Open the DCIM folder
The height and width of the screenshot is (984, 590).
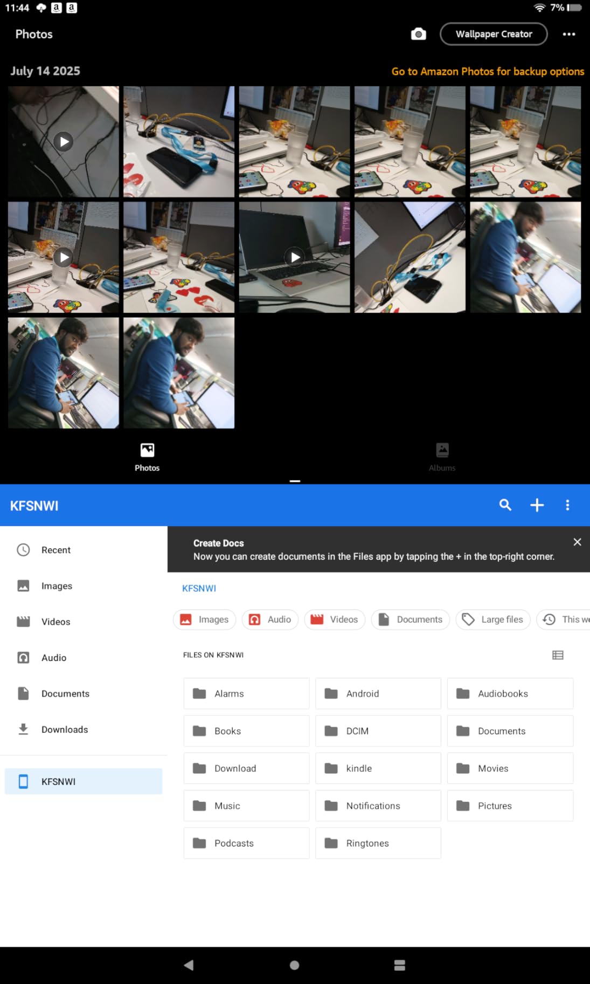tap(378, 731)
